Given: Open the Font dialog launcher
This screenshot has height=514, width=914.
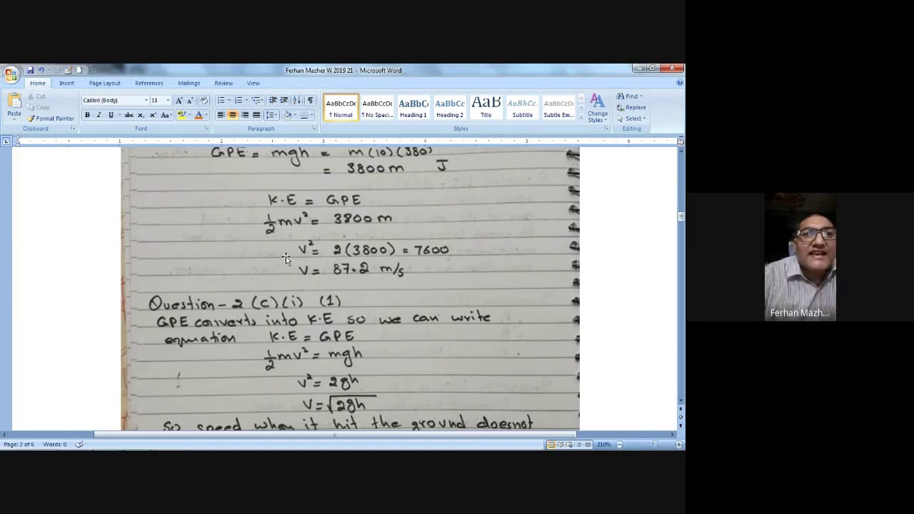Looking at the screenshot, I should 207,128.
